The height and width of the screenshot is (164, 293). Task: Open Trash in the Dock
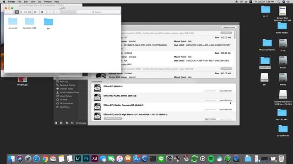281,159
